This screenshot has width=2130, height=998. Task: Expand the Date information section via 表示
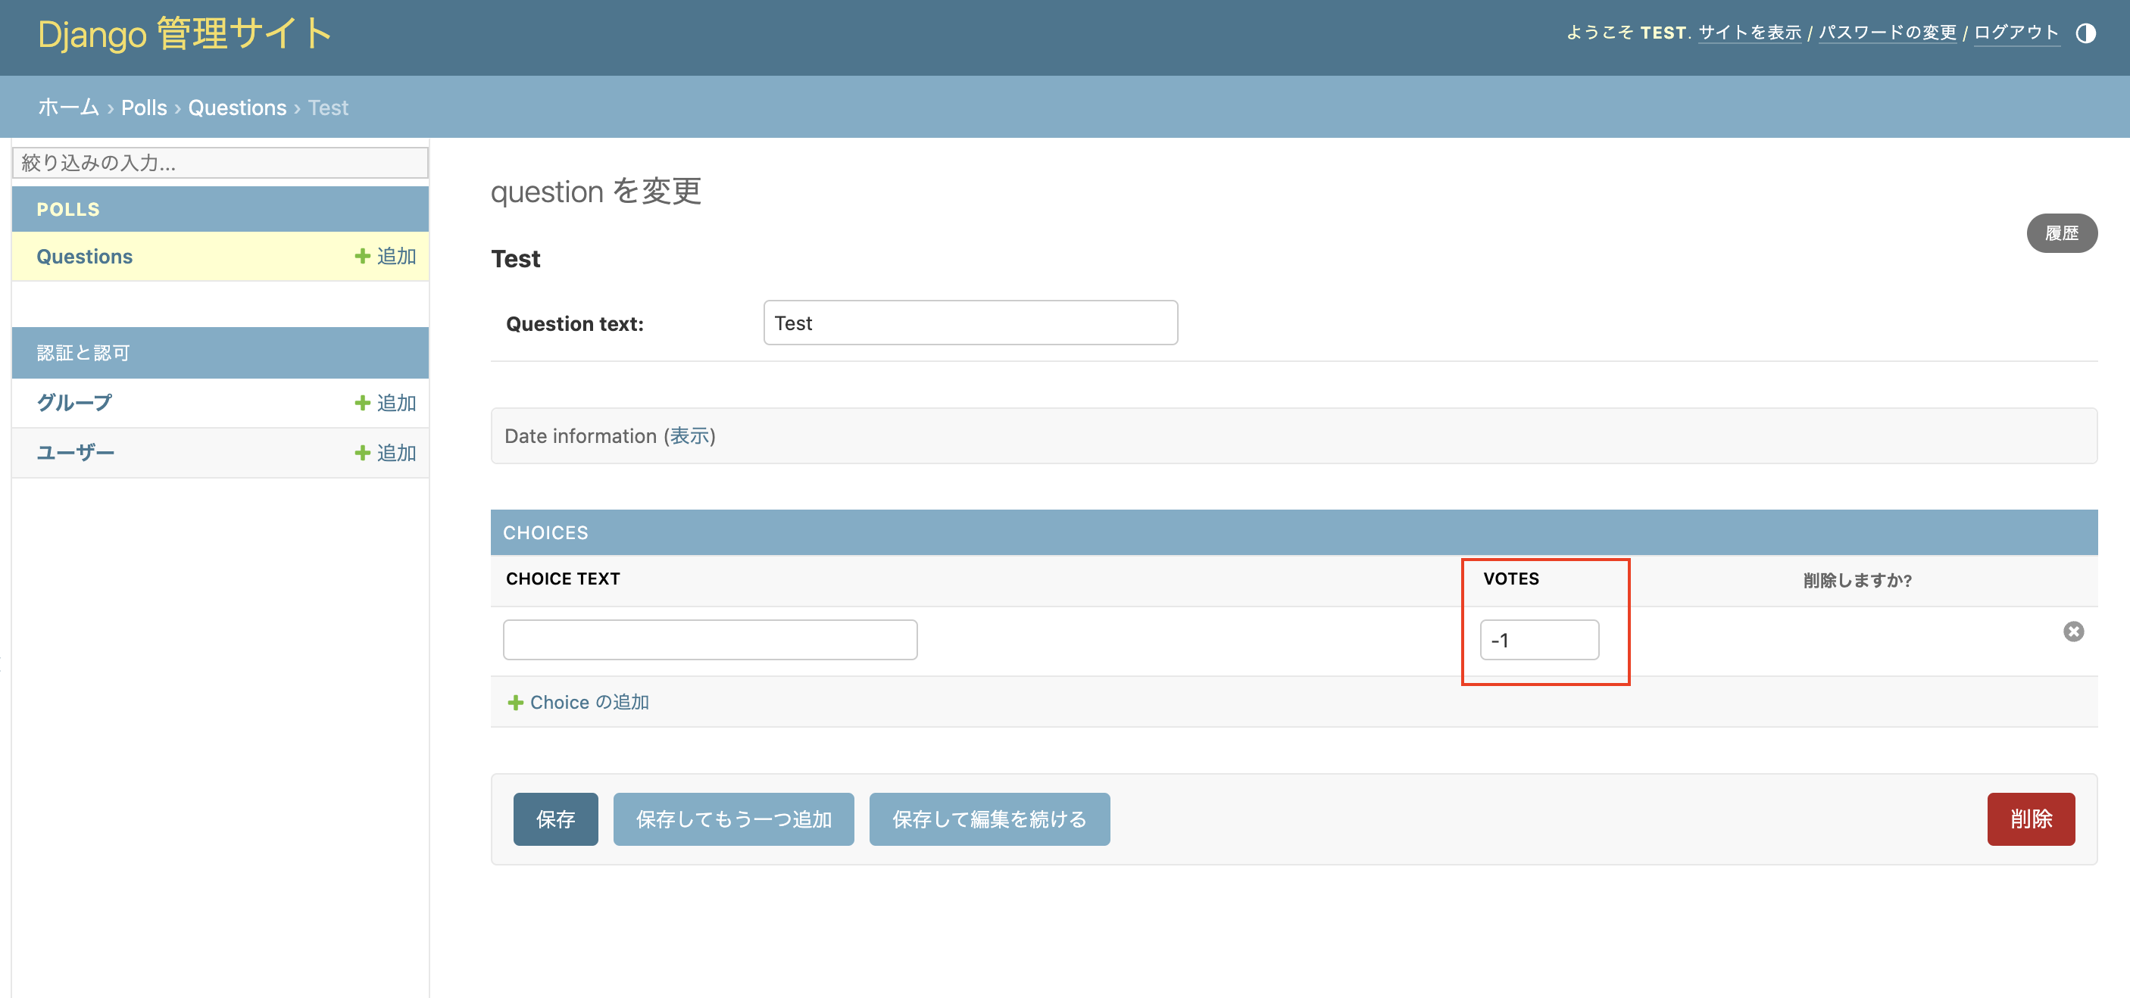[689, 435]
